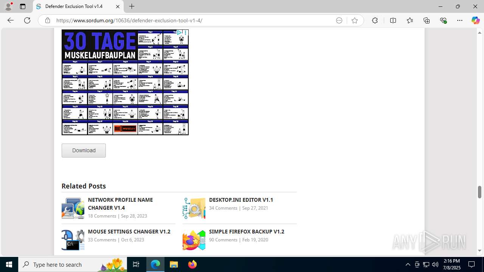Open the notification center icon

pyautogui.click(x=472, y=264)
